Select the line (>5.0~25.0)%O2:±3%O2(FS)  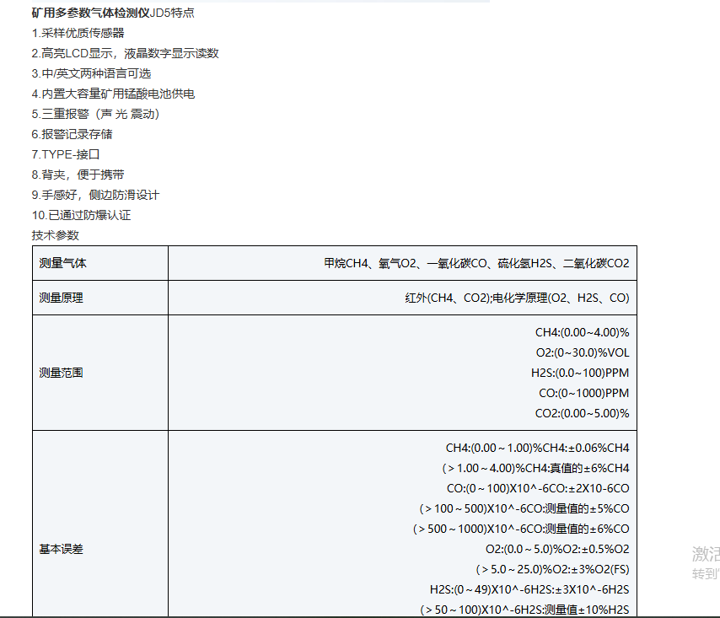point(552,569)
